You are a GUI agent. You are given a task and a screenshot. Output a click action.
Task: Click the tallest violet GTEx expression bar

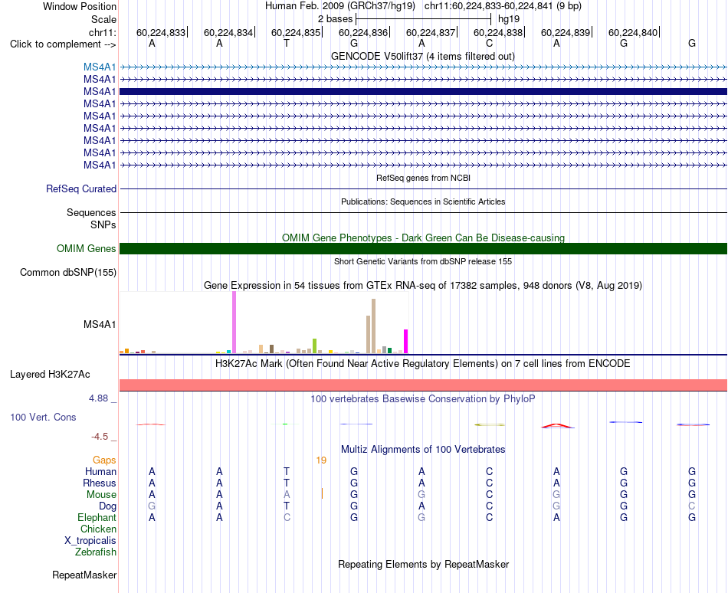coord(234,323)
